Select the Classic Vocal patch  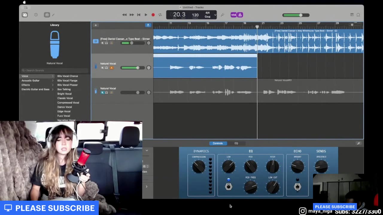point(65,98)
